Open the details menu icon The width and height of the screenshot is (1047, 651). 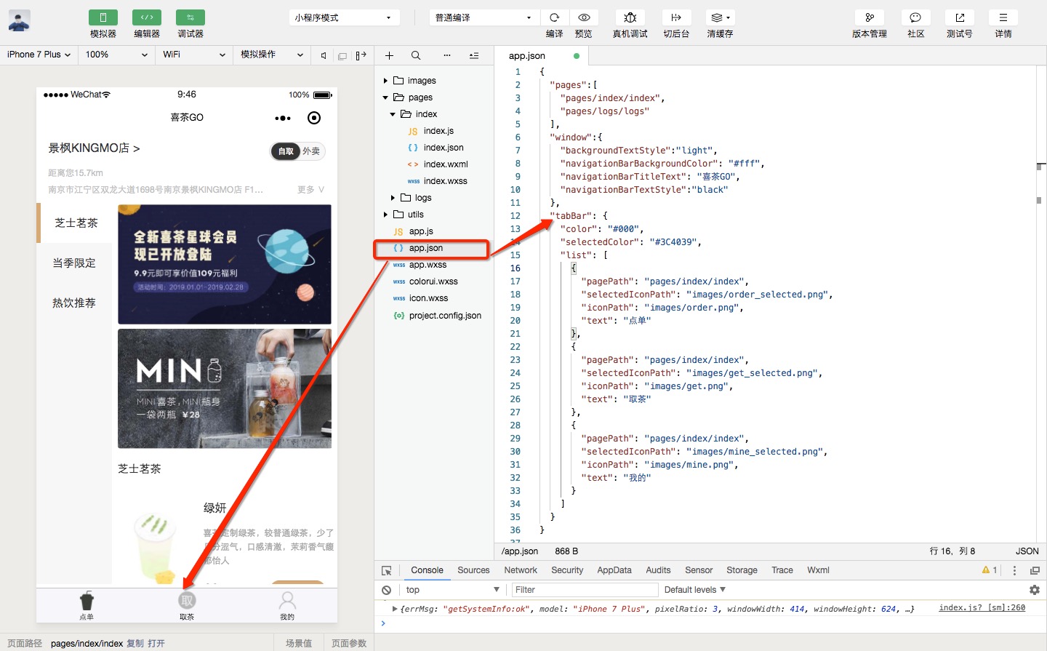coord(1003,17)
